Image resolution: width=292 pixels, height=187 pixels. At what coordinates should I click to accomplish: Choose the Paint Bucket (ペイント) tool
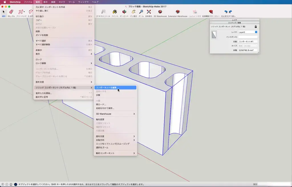(115, 12)
